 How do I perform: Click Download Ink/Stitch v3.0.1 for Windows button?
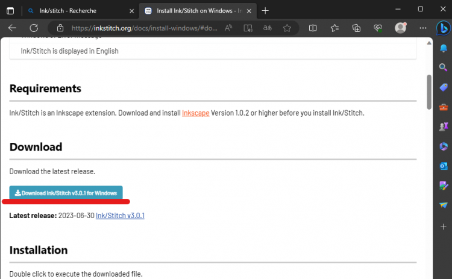coord(66,193)
